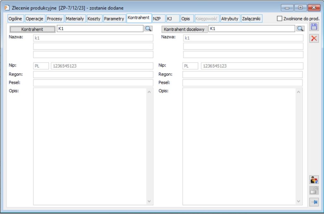This screenshot has width=324, height=214.
Task: Go to the Załączniki tab
Action: 251,19
